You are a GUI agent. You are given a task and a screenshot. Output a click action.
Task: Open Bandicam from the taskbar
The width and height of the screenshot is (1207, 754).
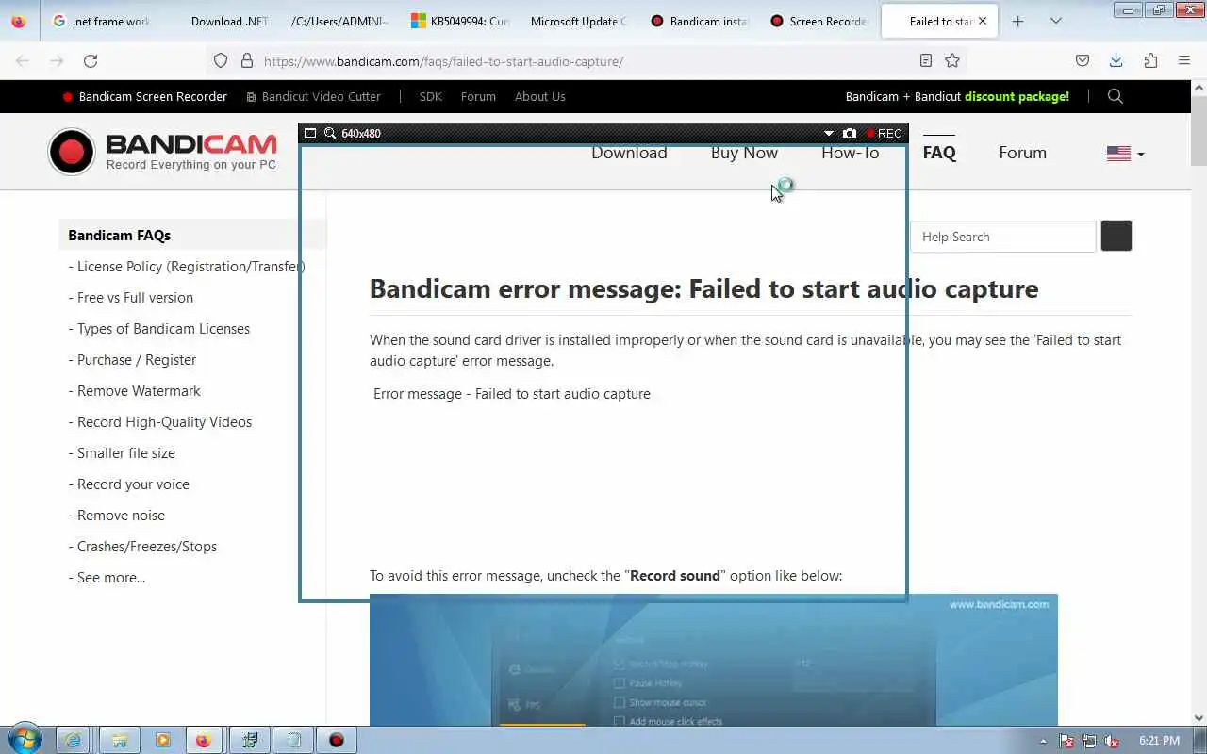(337, 740)
